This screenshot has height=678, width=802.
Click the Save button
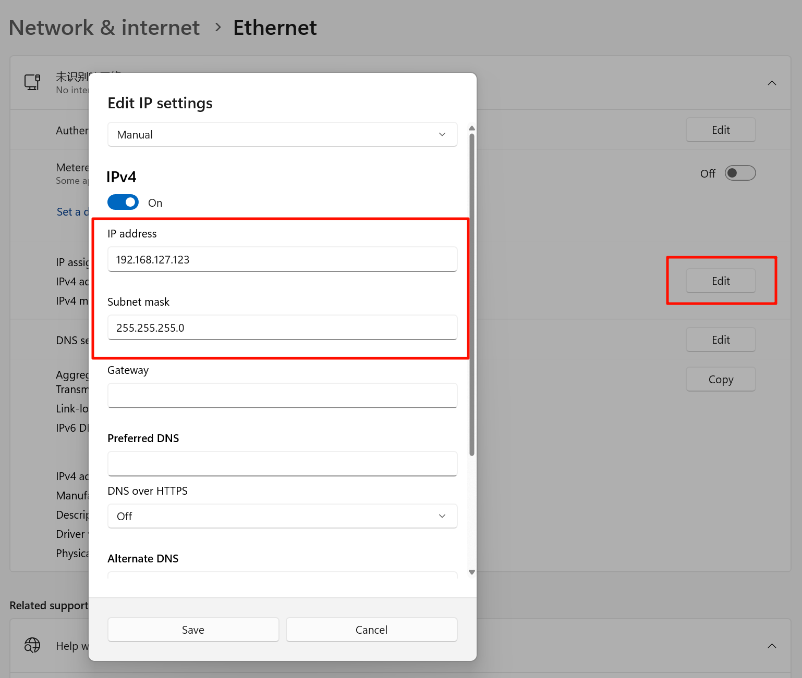(x=193, y=630)
